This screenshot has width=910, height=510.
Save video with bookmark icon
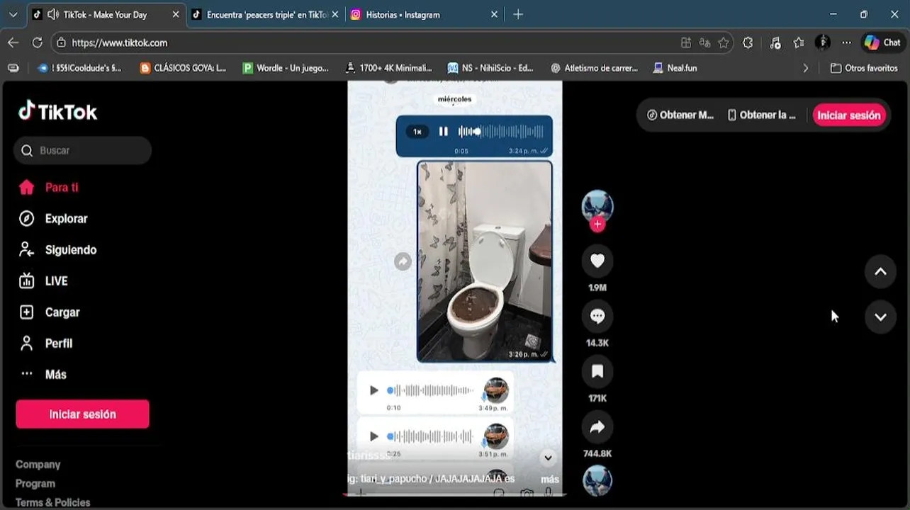[597, 372]
